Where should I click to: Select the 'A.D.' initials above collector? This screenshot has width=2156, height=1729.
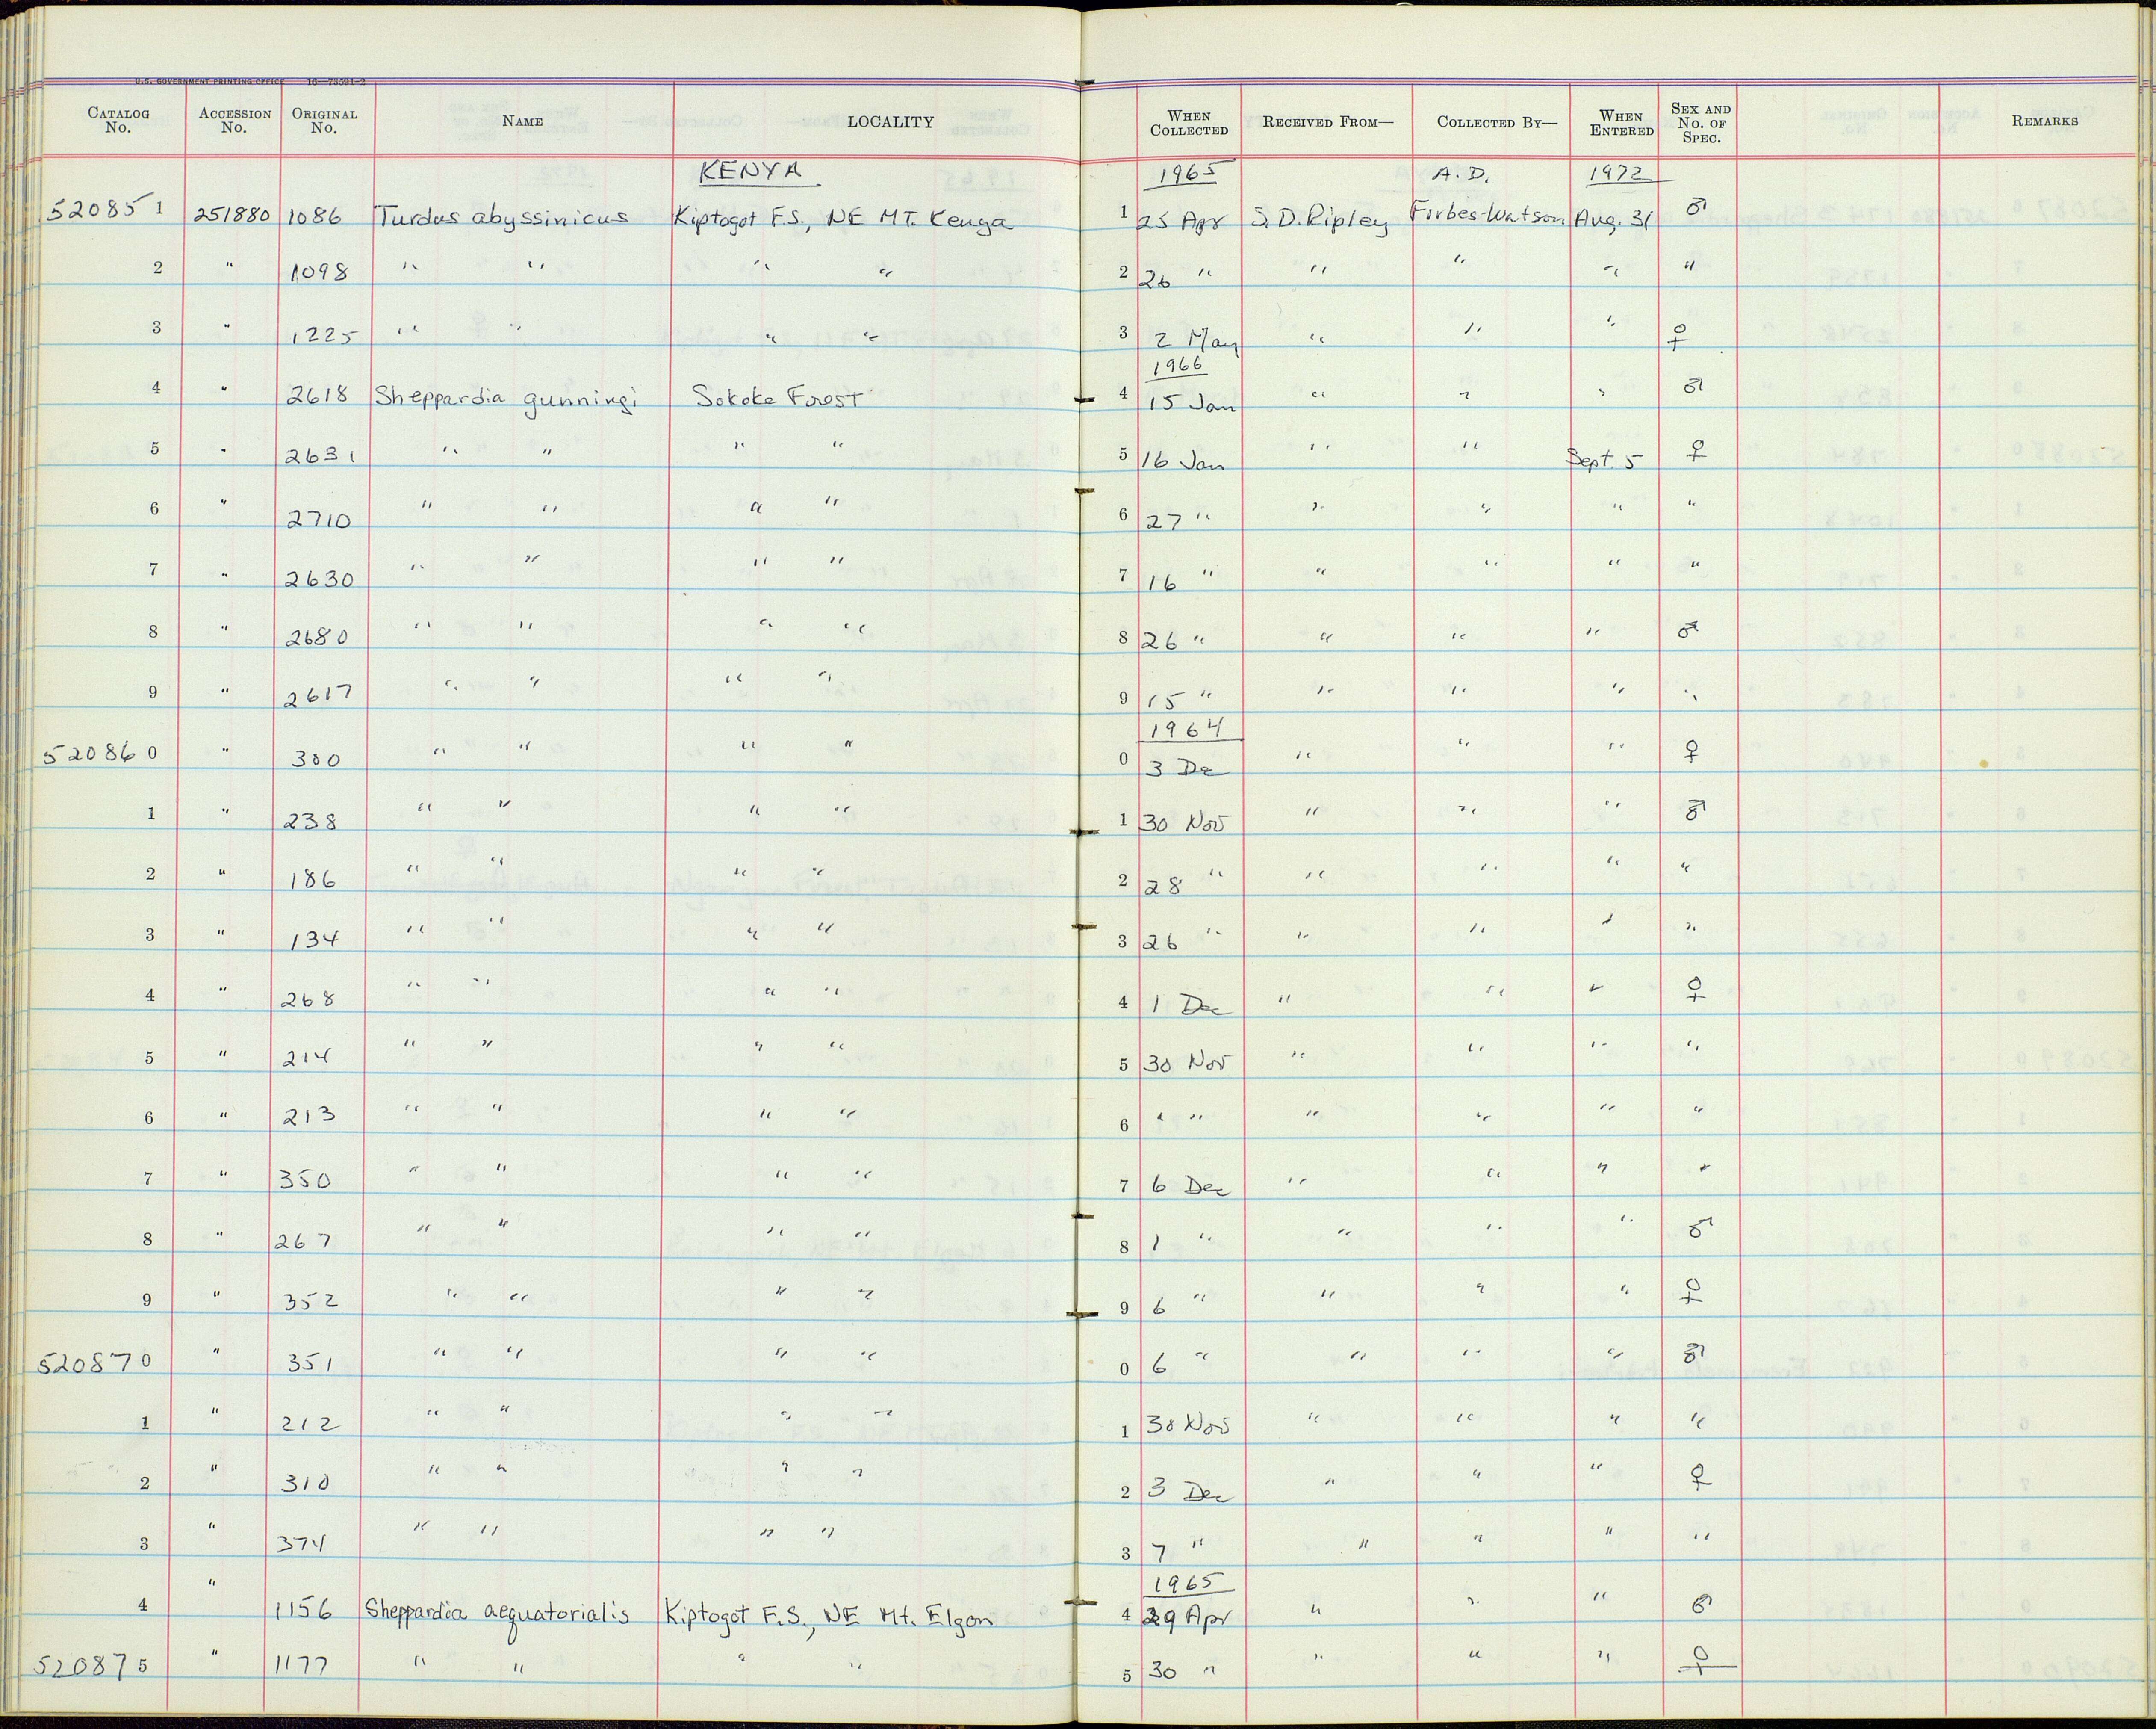1462,174
